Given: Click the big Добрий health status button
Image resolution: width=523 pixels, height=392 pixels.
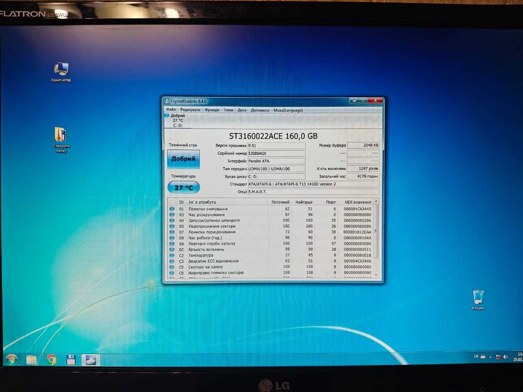Looking at the screenshot, I should 183,159.
